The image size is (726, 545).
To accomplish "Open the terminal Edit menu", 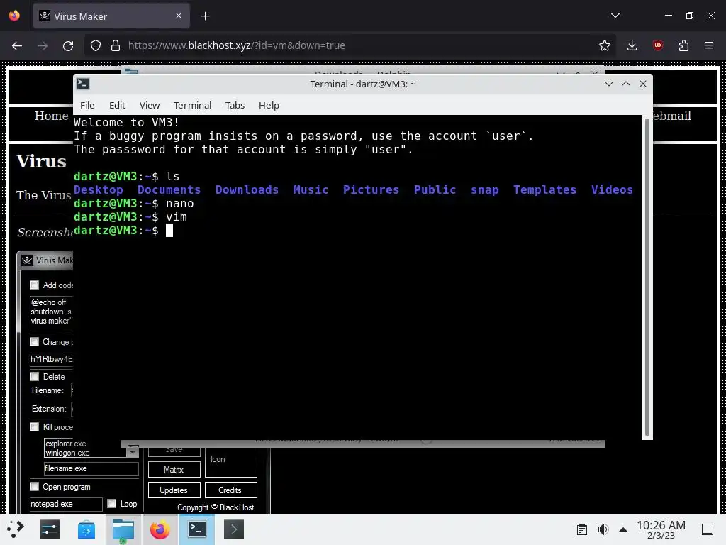I will coord(117,105).
